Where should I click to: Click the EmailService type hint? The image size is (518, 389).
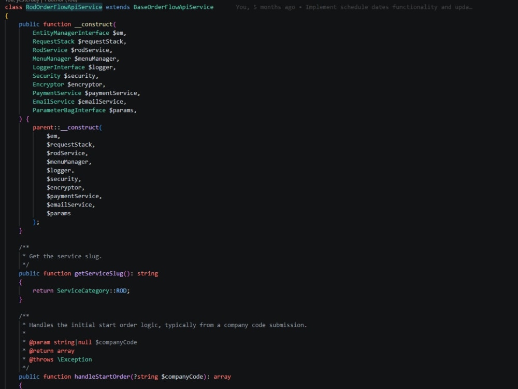[x=53, y=102]
